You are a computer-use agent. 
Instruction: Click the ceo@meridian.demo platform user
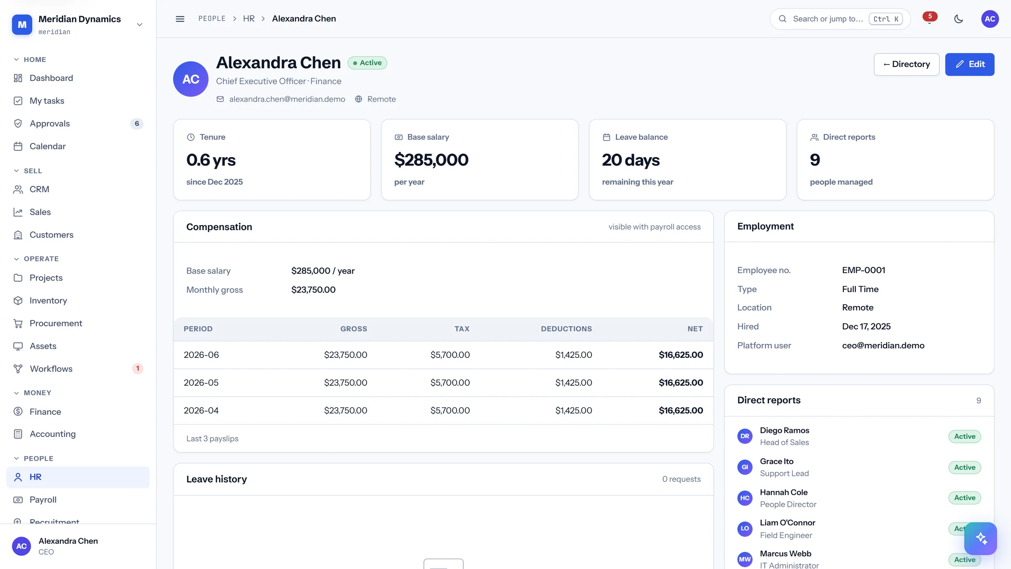coord(883,346)
